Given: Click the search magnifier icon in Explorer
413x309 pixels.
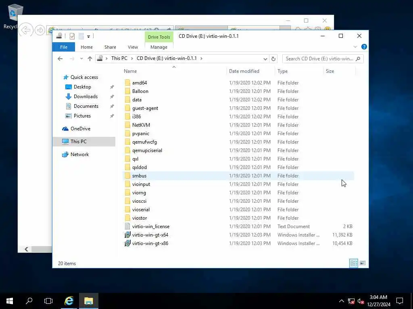Looking at the screenshot, I should point(358,59).
